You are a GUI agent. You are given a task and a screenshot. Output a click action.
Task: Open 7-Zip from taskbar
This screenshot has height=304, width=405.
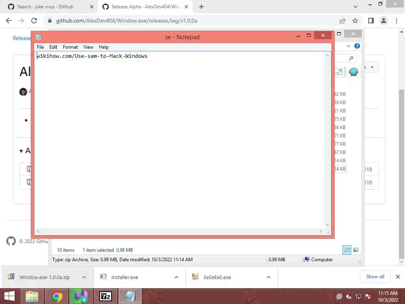(x=105, y=296)
